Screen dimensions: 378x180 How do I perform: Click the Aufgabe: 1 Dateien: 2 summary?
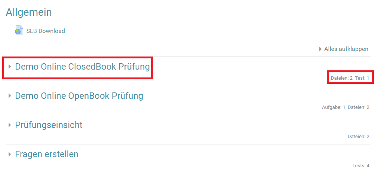click(346, 107)
